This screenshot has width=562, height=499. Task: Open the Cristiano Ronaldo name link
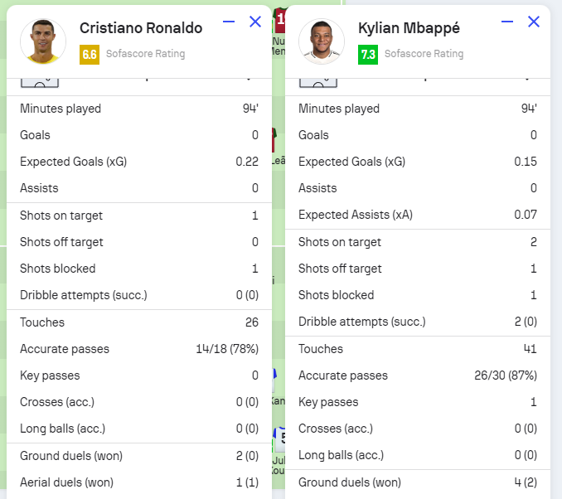click(x=141, y=28)
